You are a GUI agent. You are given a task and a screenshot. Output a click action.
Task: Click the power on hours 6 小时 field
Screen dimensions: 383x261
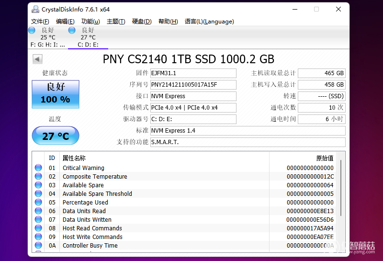(322, 119)
